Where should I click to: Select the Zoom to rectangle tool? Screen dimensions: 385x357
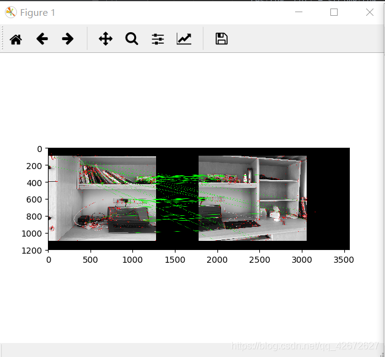click(x=132, y=39)
